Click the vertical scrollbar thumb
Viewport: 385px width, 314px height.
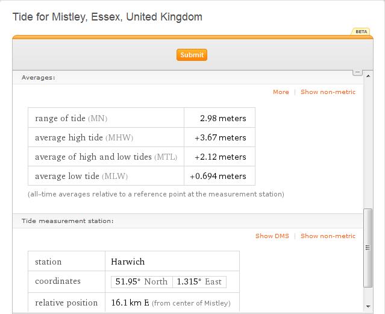point(368,247)
